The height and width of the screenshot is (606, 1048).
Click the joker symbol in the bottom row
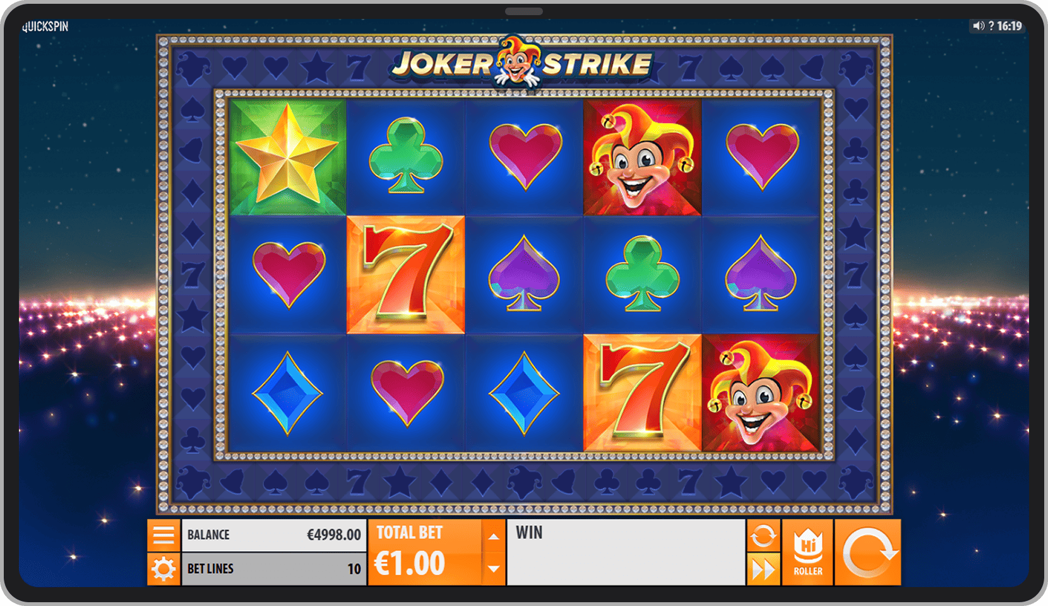pyautogui.click(x=761, y=393)
